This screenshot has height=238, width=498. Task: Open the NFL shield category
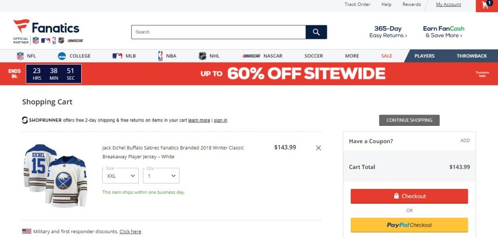pyautogui.click(x=26, y=56)
